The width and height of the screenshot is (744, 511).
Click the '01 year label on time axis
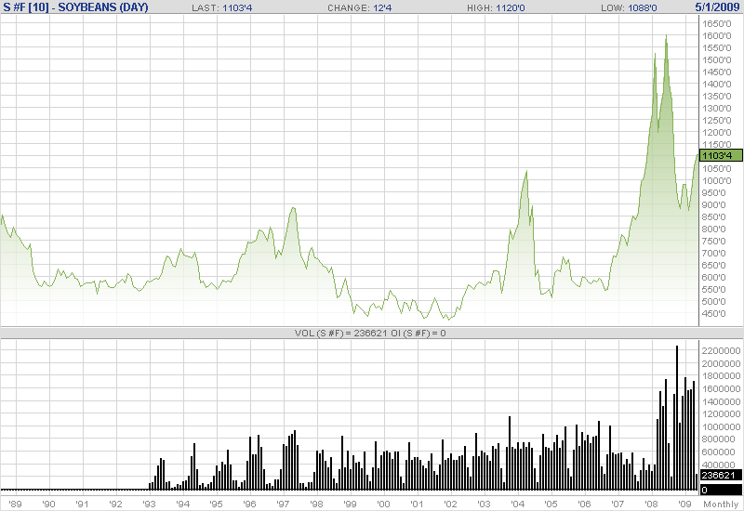point(417,504)
